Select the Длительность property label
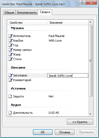Image resolution: width=99 pixels, height=138 pixels. click(23, 113)
